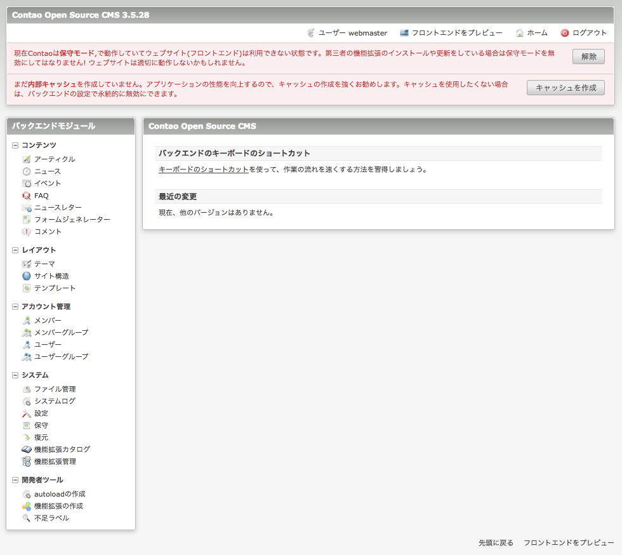Image resolution: width=622 pixels, height=555 pixels.
Task: Click the ユーザー webmaster link
Action: coord(353,33)
